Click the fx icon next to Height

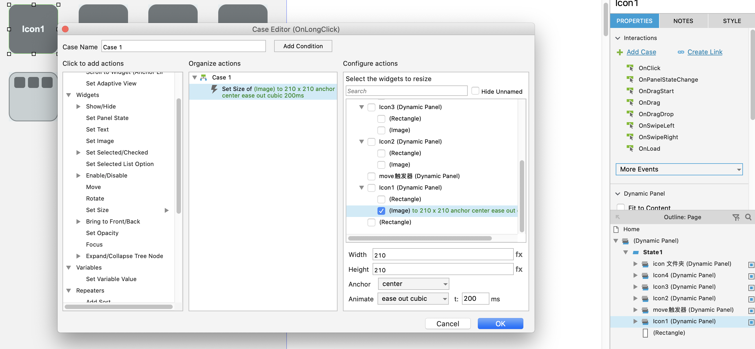tap(518, 269)
